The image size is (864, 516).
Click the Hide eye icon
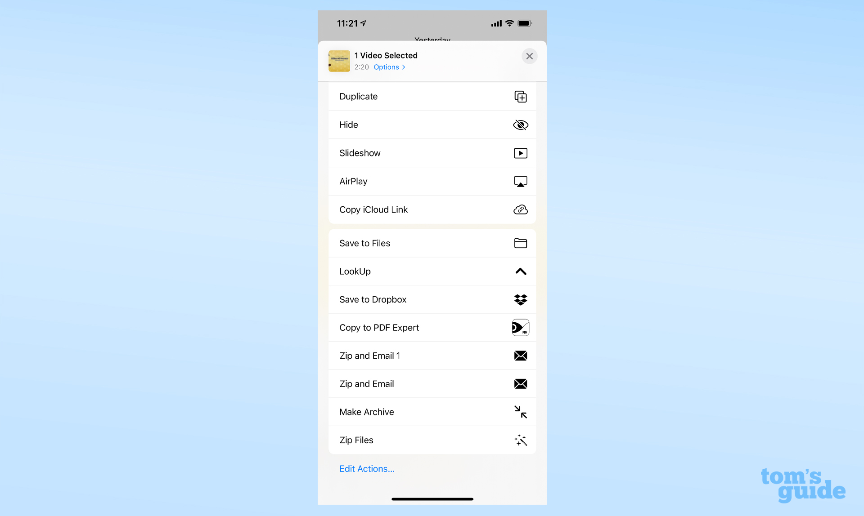(x=520, y=125)
